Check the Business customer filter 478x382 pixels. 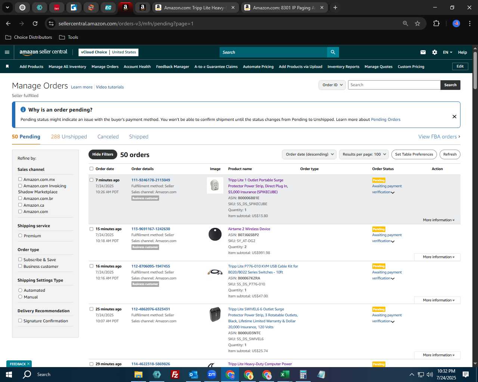20,266
